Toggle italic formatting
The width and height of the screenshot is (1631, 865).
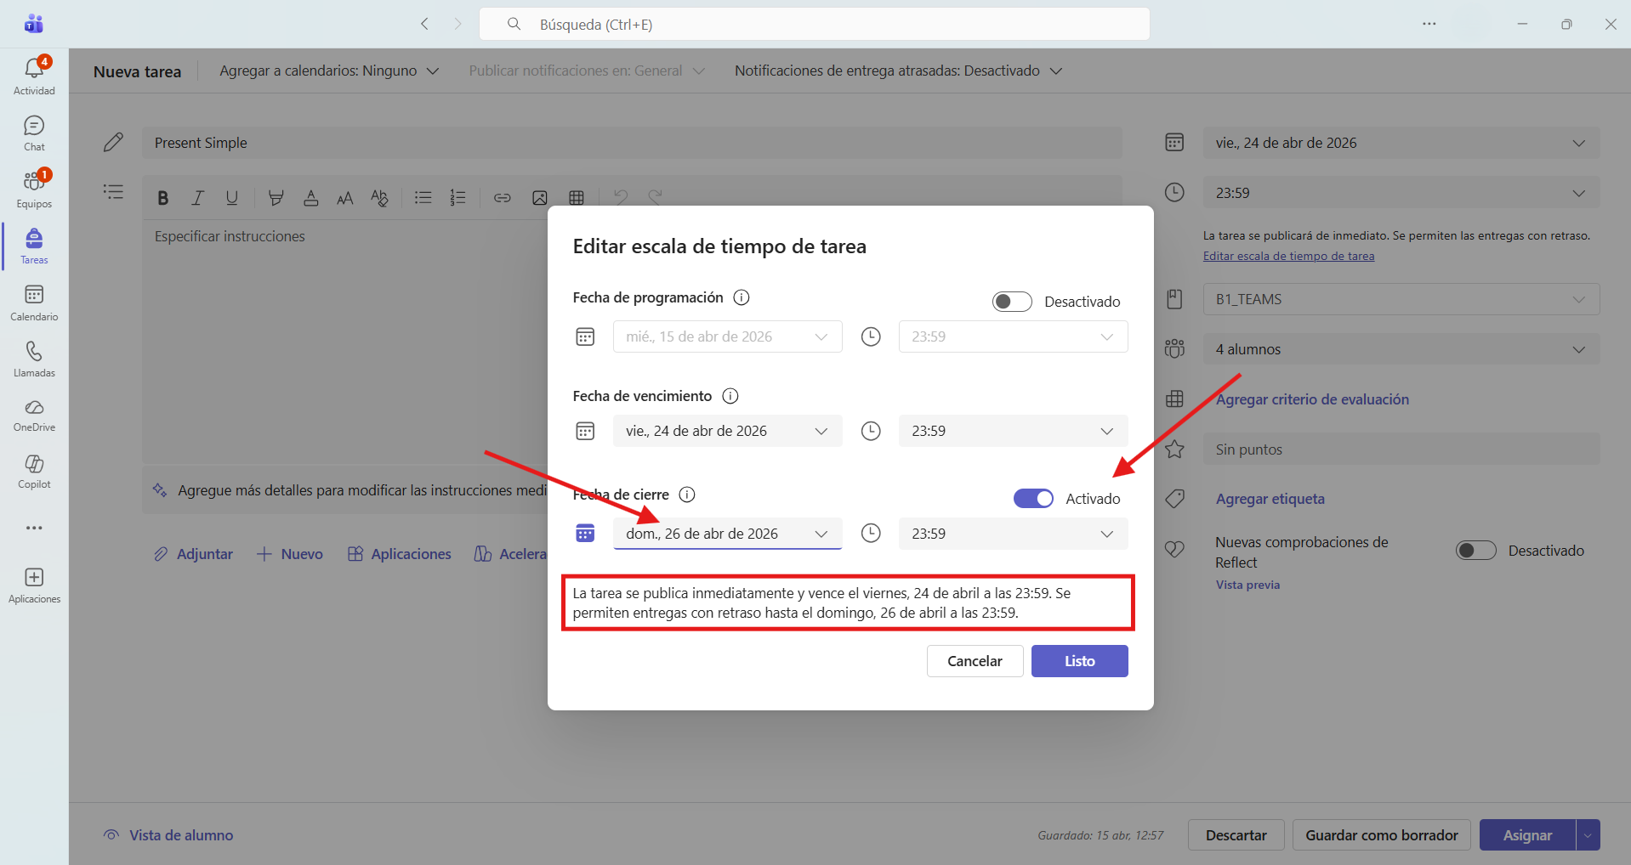tap(197, 198)
